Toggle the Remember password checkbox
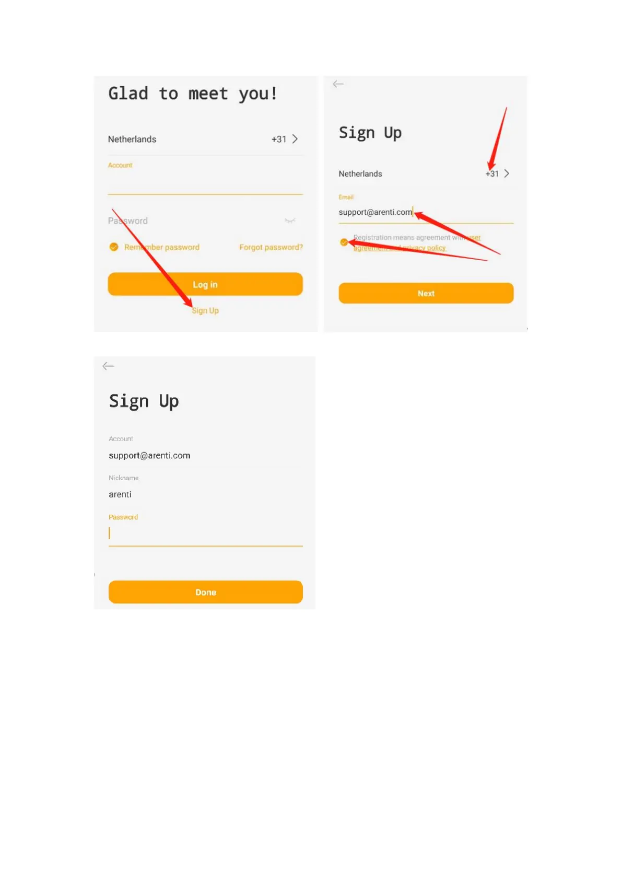 click(113, 247)
